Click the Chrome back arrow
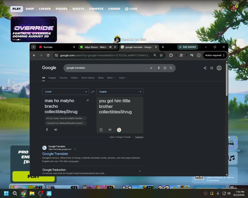 coord(34,55)
